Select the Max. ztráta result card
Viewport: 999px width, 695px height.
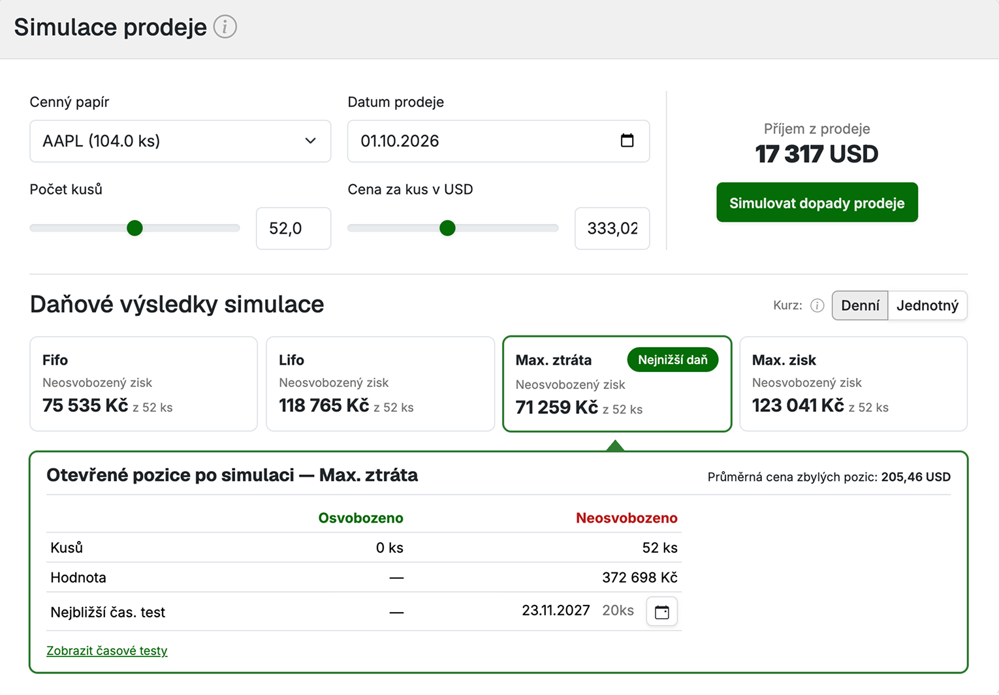click(x=617, y=384)
